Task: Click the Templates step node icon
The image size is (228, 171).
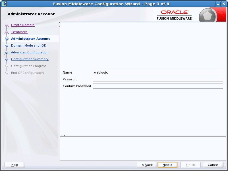Action: (7, 32)
